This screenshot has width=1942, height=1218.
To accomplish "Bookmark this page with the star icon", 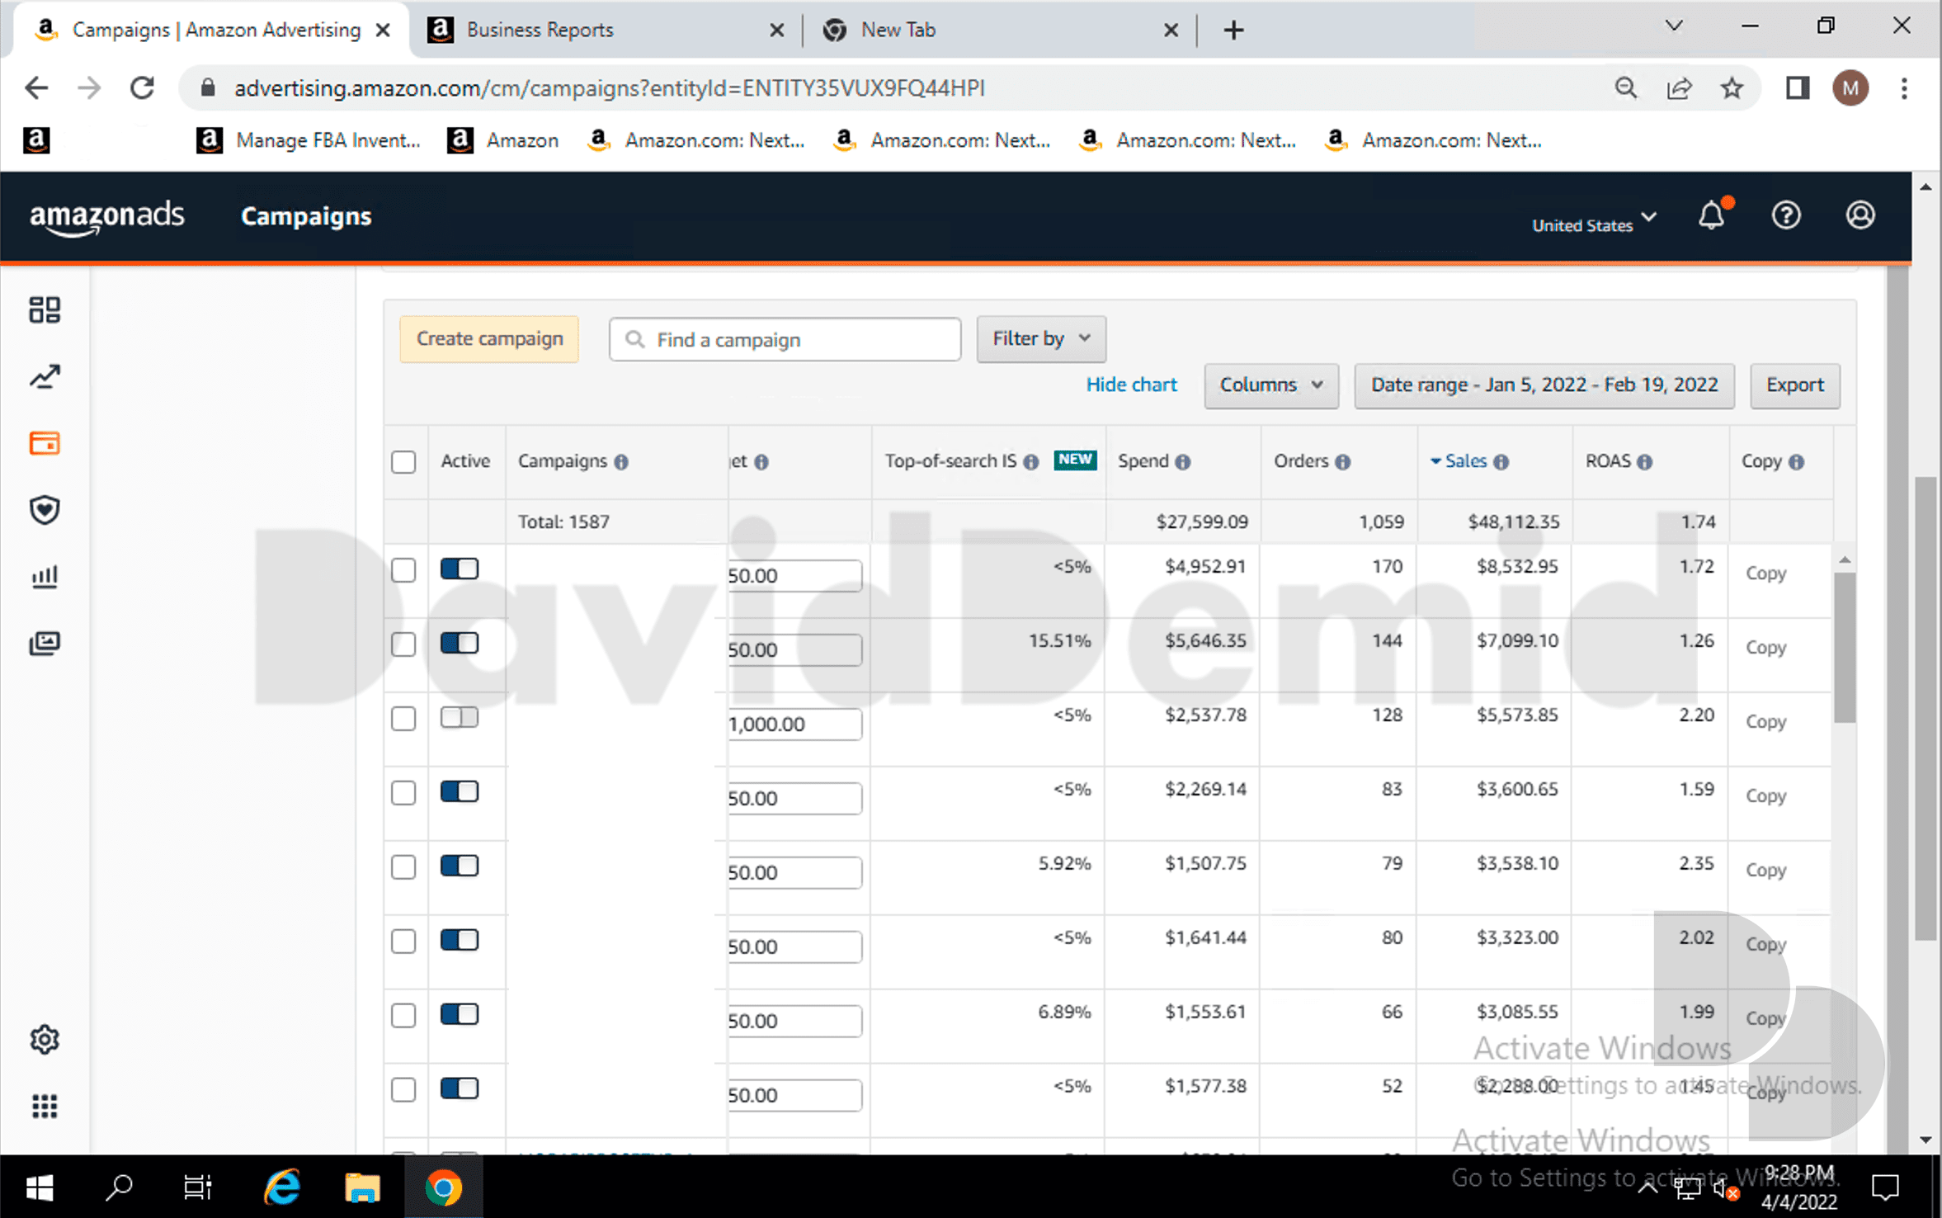I will pyautogui.click(x=1732, y=88).
